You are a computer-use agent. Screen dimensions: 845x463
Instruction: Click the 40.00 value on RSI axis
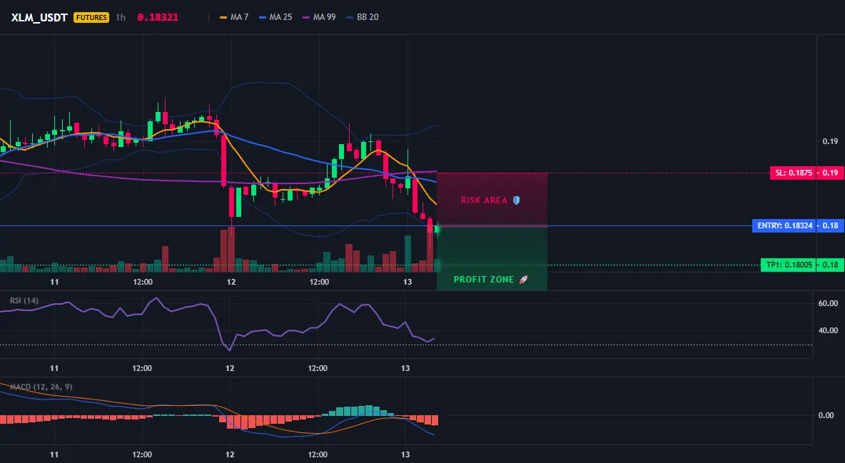(x=828, y=330)
